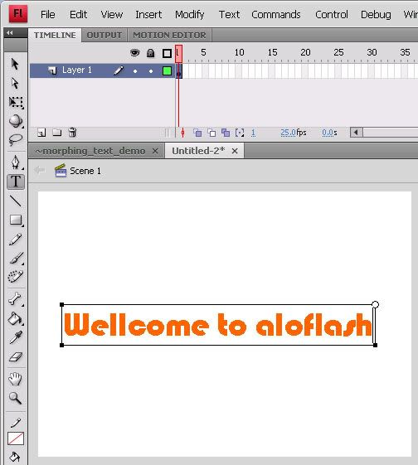Select the Lasso tool
Screen dimensions: 418x465
pos(15,139)
